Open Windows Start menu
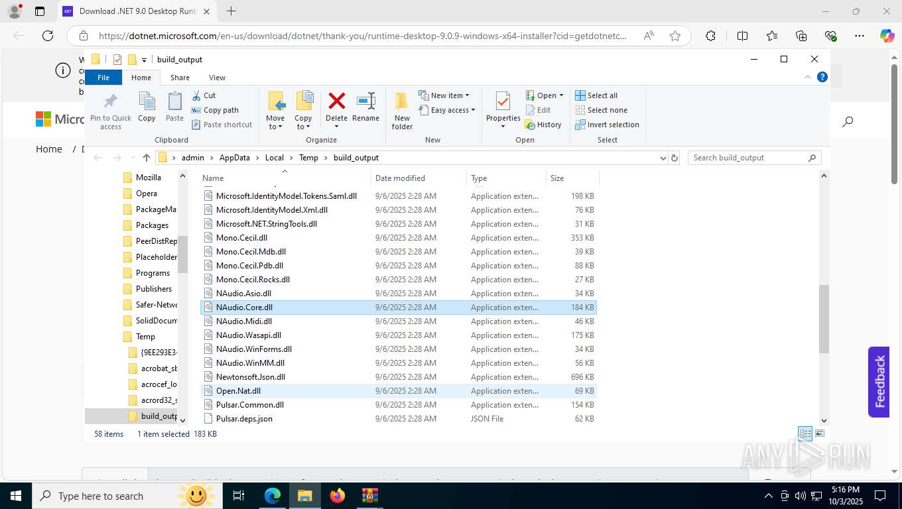Screen dimensions: 902x509 click(15, 496)
